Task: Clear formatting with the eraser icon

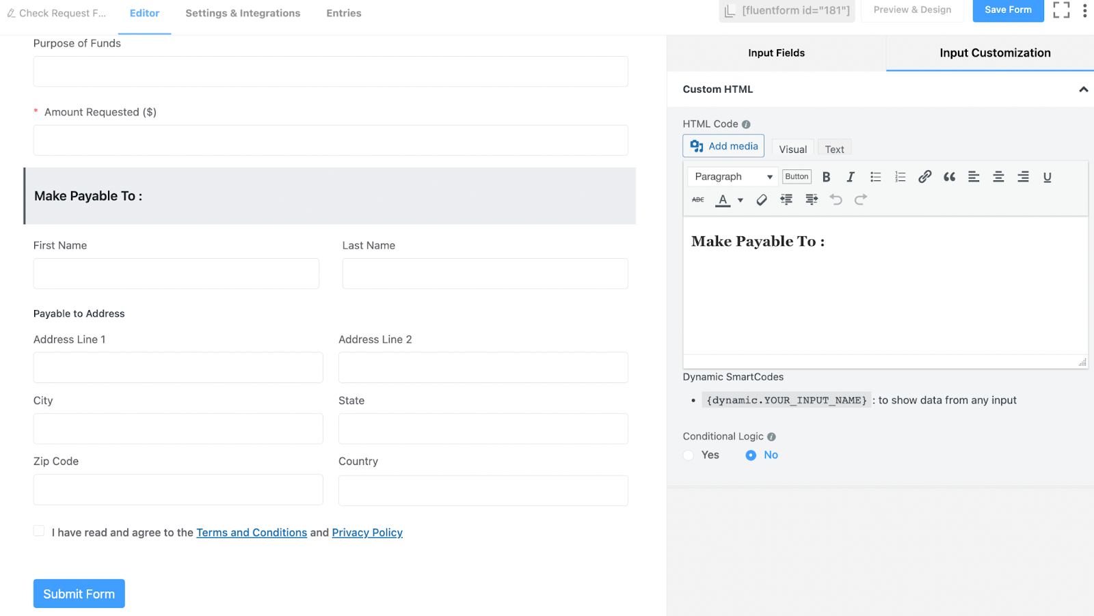Action: pyautogui.click(x=762, y=199)
